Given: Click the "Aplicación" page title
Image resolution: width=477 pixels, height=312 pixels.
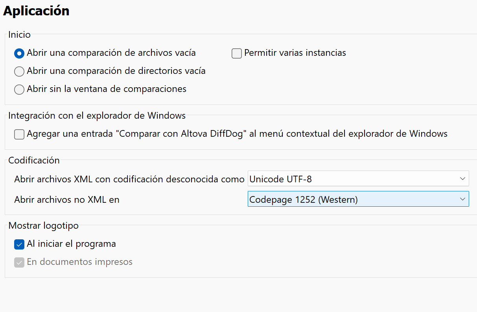Looking at the screenshot, I should [x=36, y=11].
